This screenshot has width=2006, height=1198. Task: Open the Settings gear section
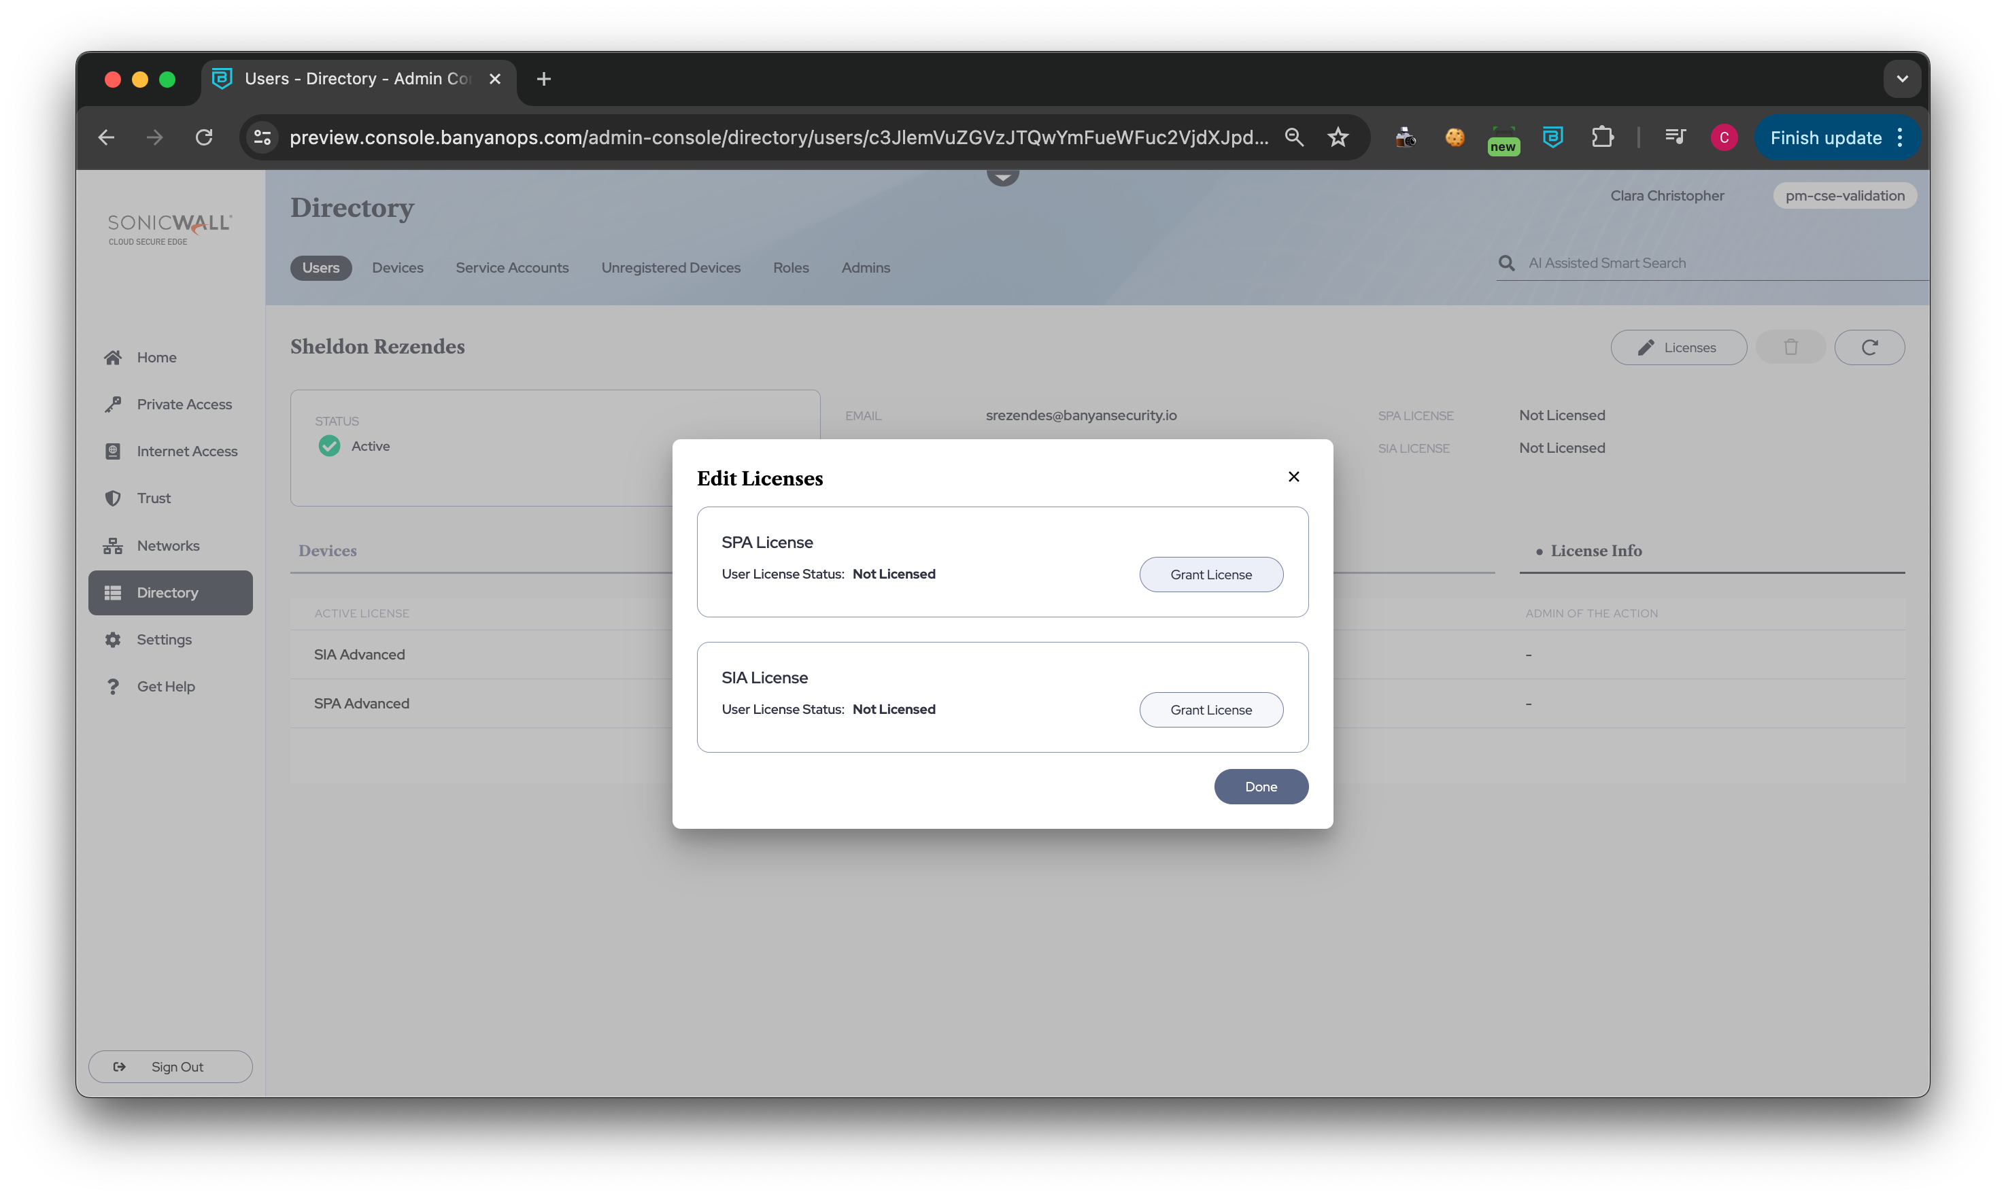click(x=164, y=639)
